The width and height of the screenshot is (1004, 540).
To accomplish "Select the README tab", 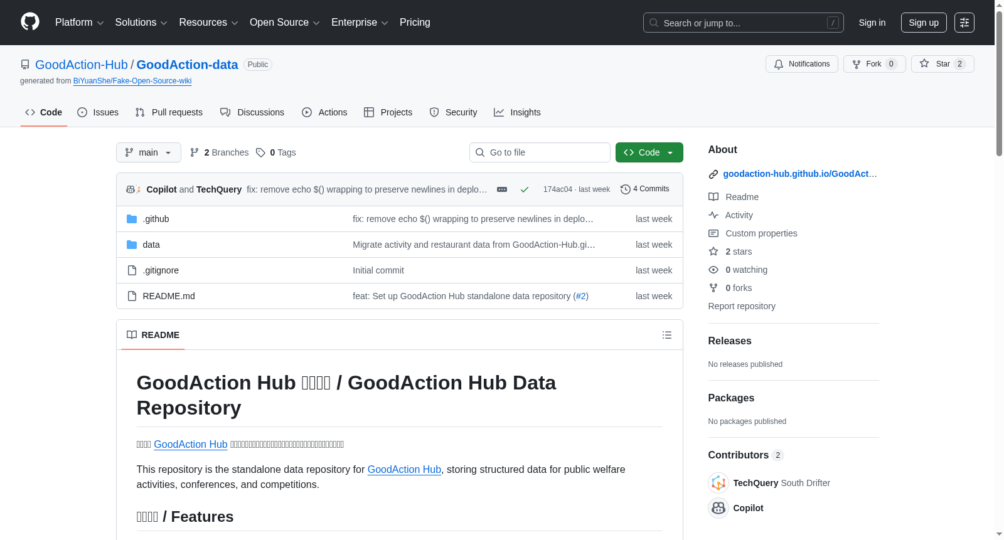I will coord(153,335).
